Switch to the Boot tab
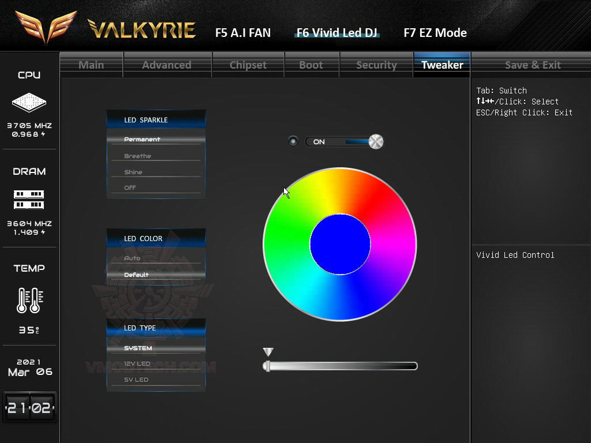The image size is (591, 443). tap(311, 65)
